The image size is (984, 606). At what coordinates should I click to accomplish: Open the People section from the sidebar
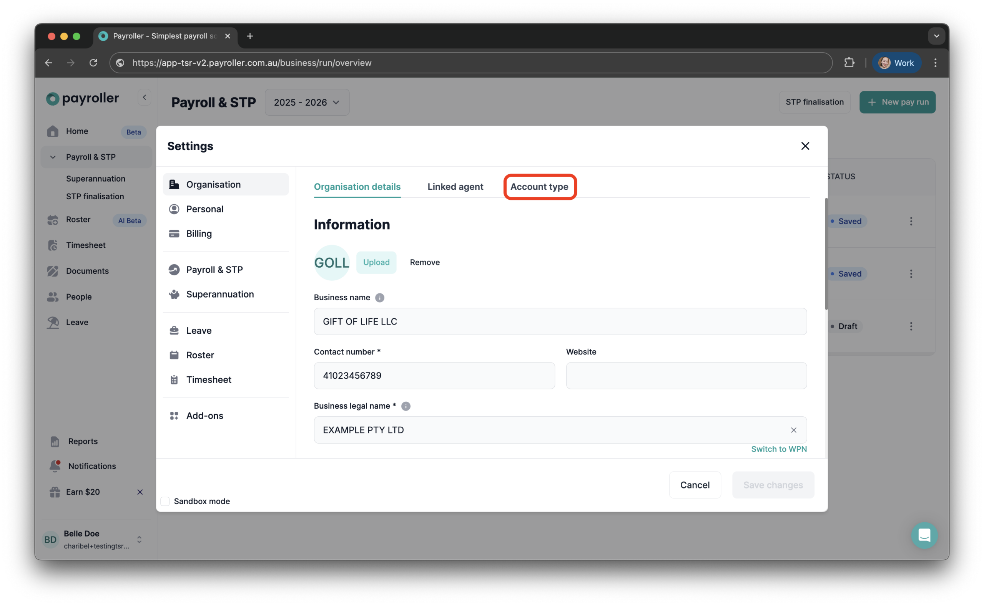(79, 296)
